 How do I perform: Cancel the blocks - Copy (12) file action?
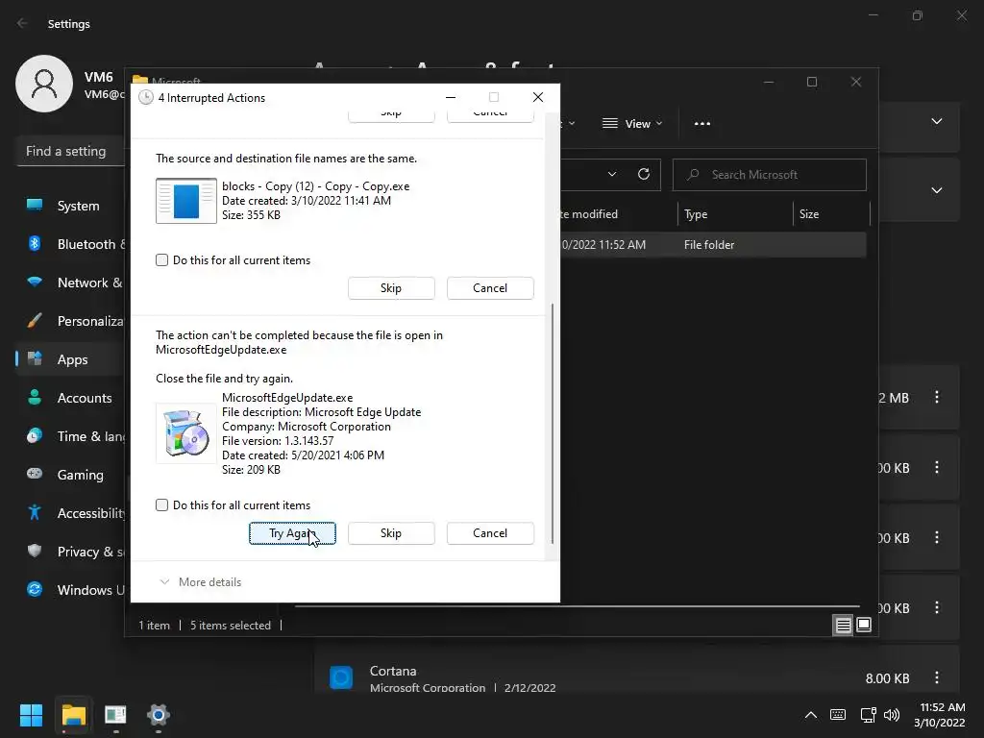pos(489,288)
